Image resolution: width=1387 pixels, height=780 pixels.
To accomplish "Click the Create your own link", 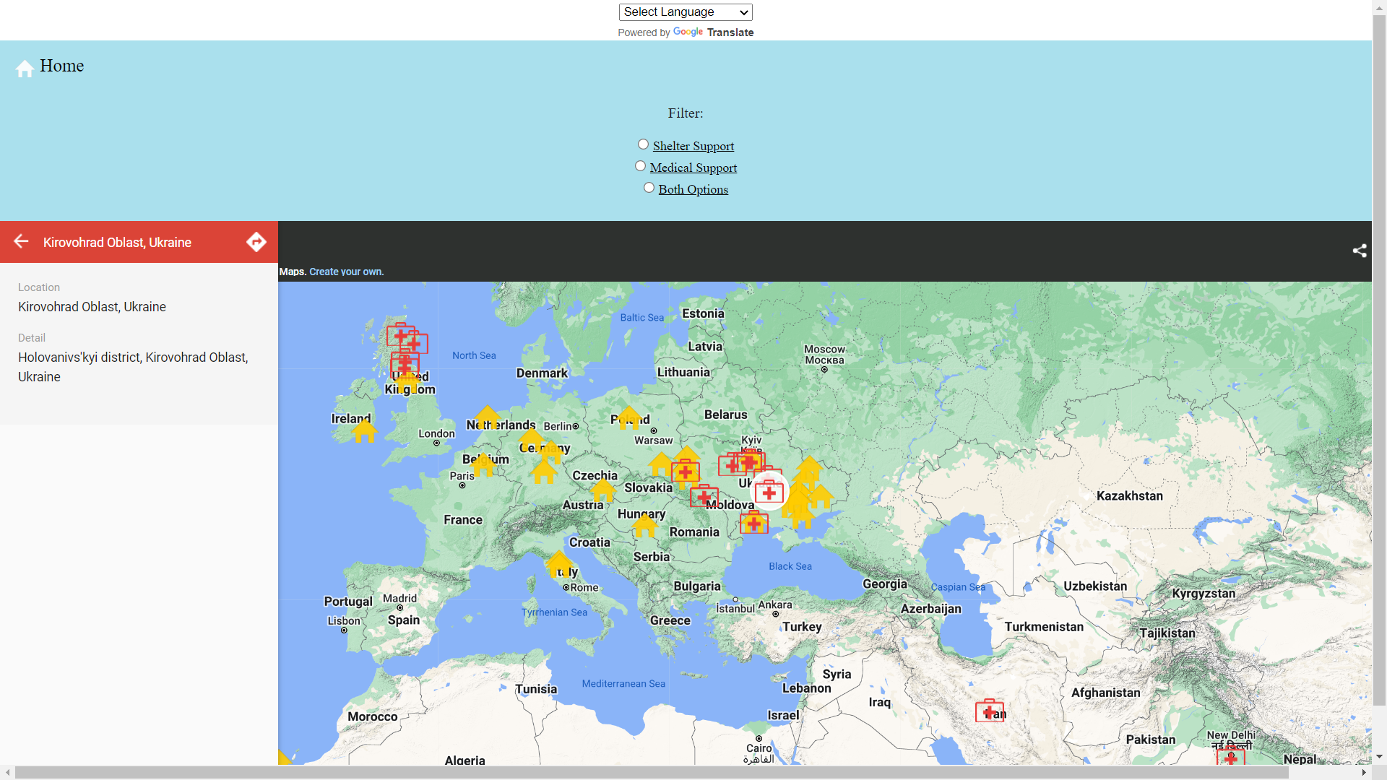I will coord(346,272).
